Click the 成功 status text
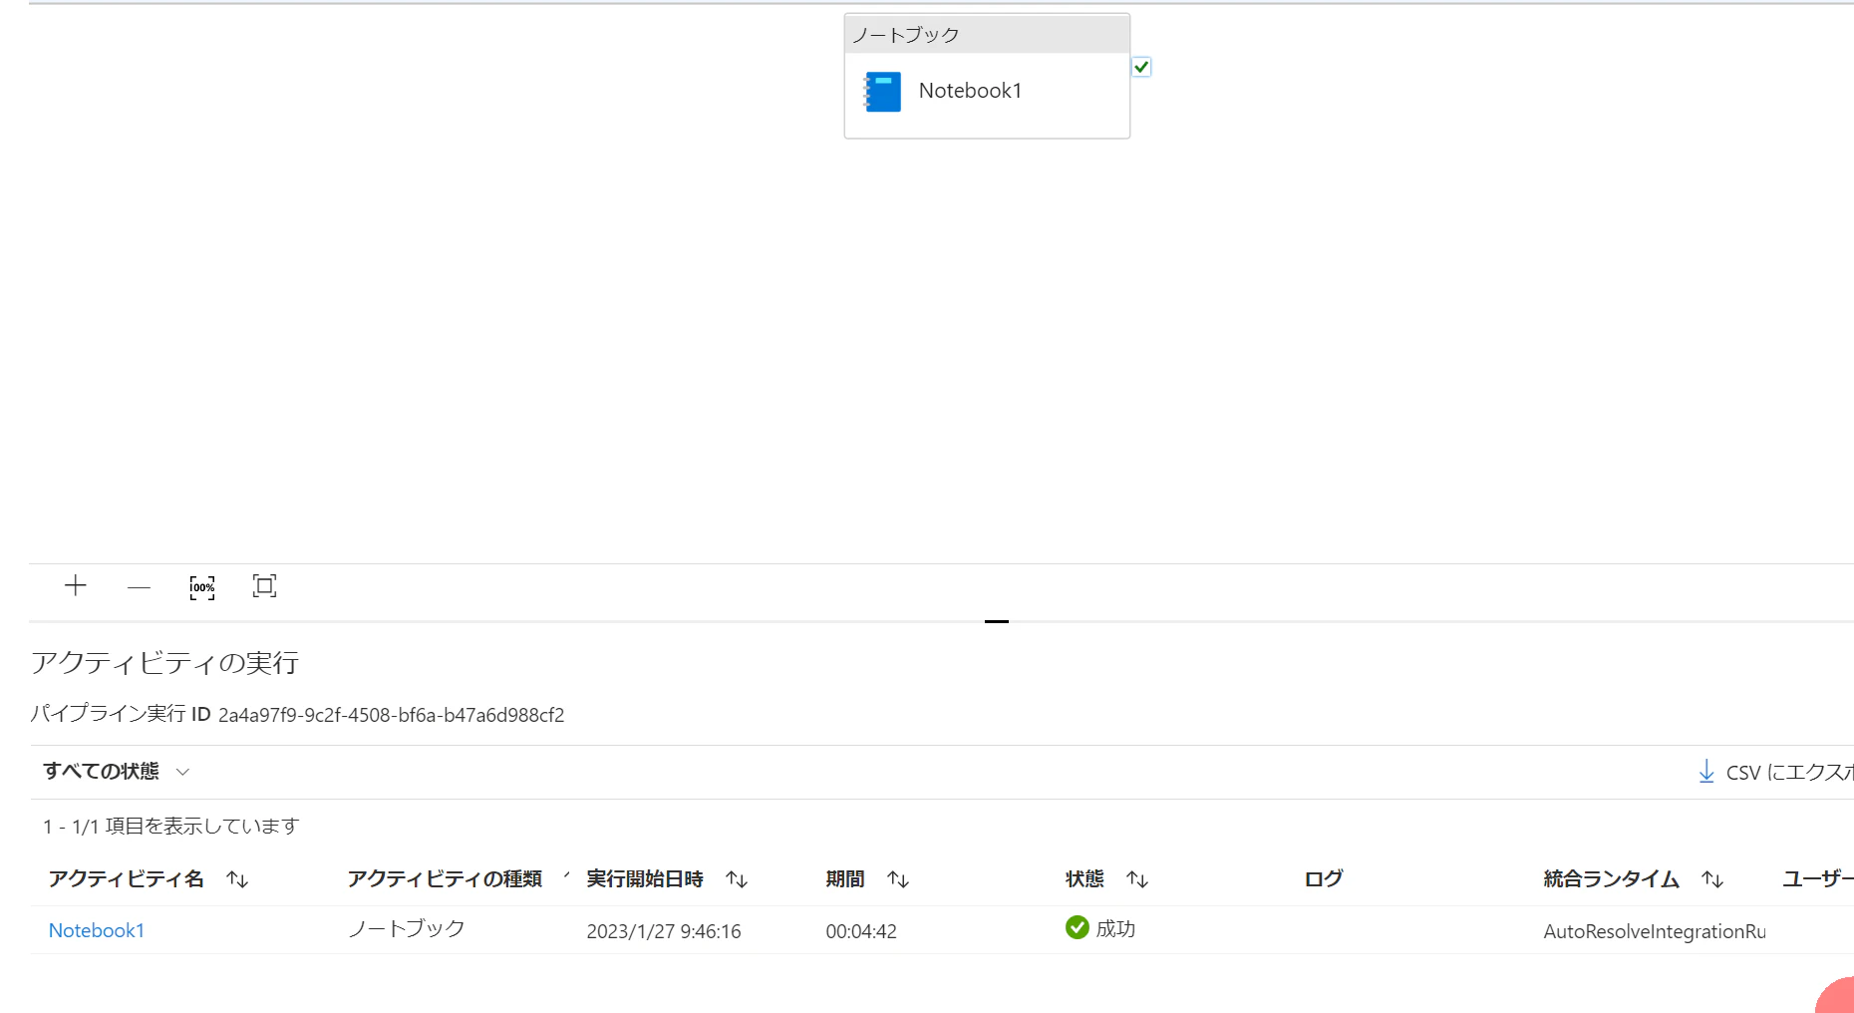1854x1013 pixels. (x=1115, y=929)
